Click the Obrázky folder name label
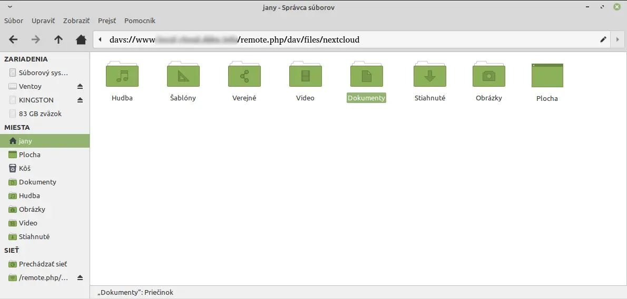 pyautogui.click(x=488, y=98)
